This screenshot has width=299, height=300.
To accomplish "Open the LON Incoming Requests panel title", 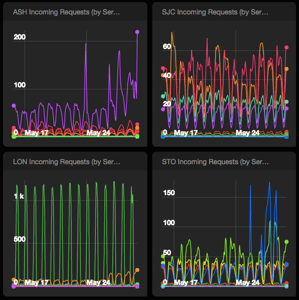I will pos(66,162).
